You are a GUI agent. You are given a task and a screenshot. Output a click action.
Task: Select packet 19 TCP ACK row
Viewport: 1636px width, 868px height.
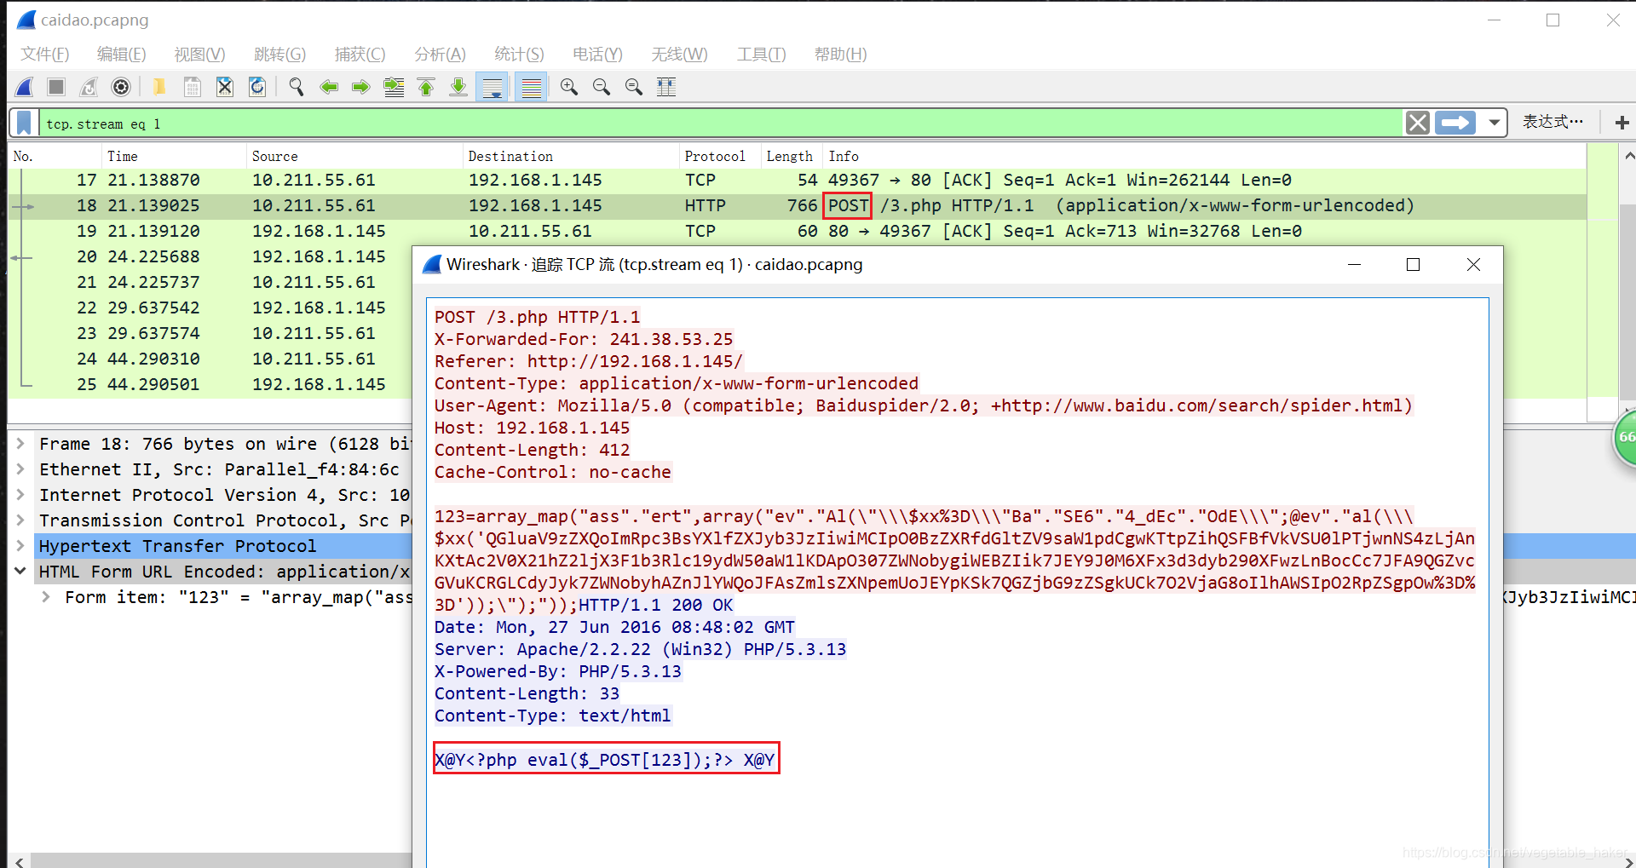[x=797, y=231]
